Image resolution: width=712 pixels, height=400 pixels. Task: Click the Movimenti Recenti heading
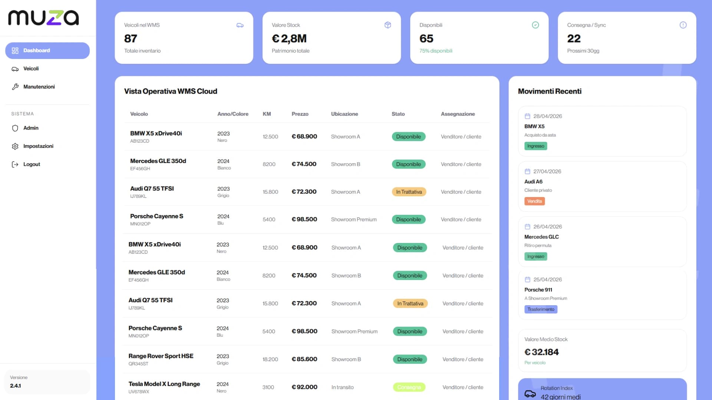click(x=550, y=91)
